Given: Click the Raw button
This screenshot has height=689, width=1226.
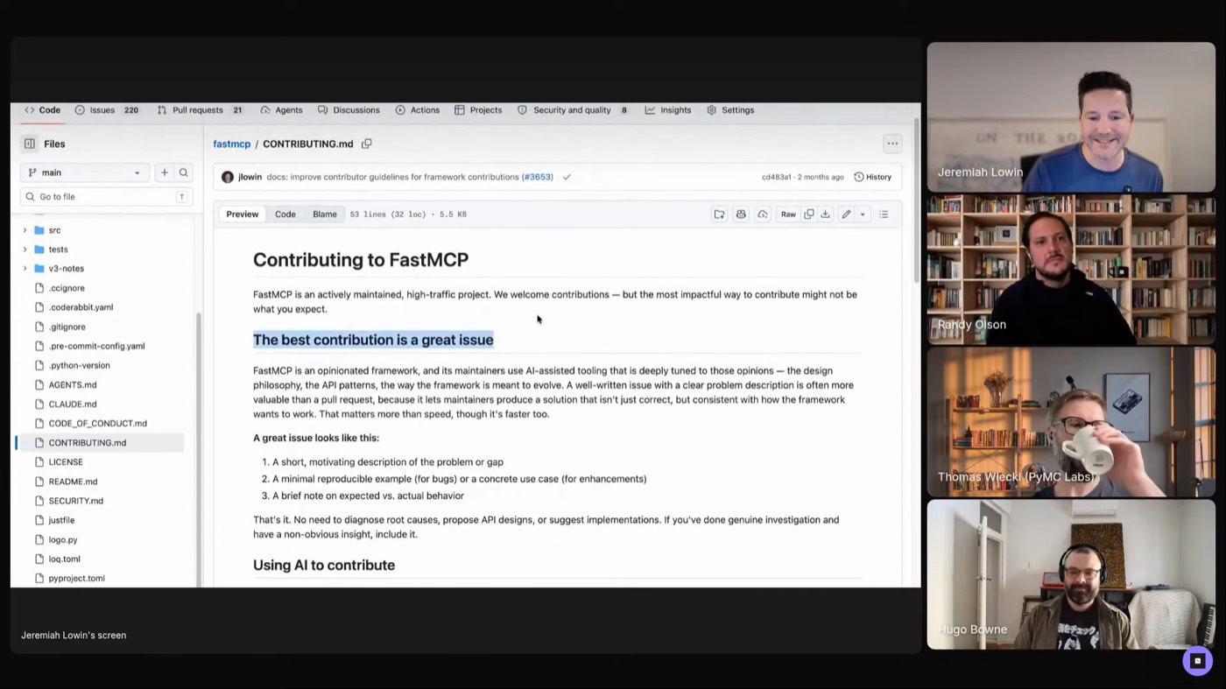Looking at the screenshot, I should tap(788, 214).
